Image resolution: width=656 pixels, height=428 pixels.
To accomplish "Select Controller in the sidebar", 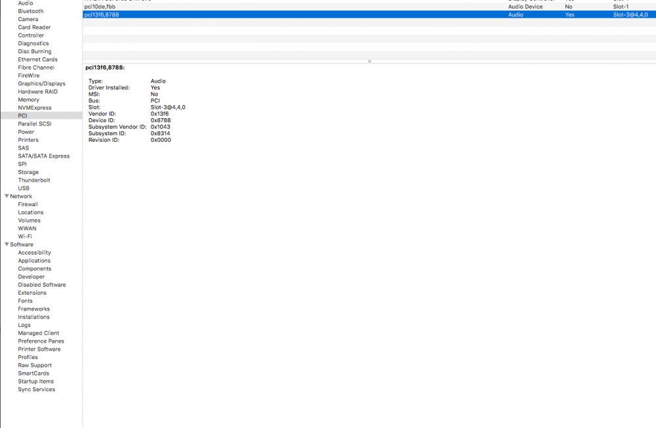I will point(31,35).
